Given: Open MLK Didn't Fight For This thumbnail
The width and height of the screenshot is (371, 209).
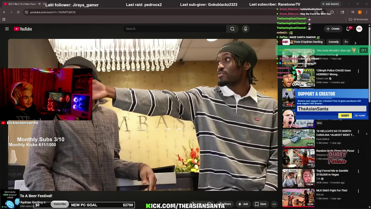Looking at the screenshot, I should (299, 198).
